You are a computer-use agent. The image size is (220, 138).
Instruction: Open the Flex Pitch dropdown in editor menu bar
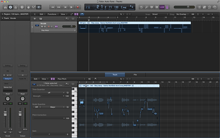(71, 79)
